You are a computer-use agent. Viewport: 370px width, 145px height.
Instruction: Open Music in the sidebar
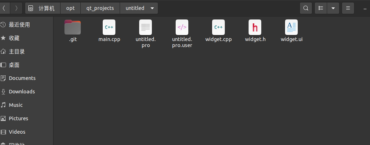point(27,105)
